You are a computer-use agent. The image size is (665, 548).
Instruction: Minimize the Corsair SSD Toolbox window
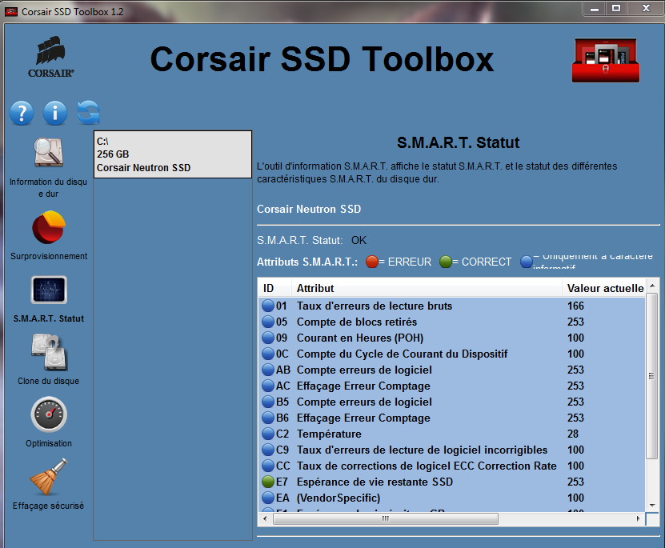595,9
